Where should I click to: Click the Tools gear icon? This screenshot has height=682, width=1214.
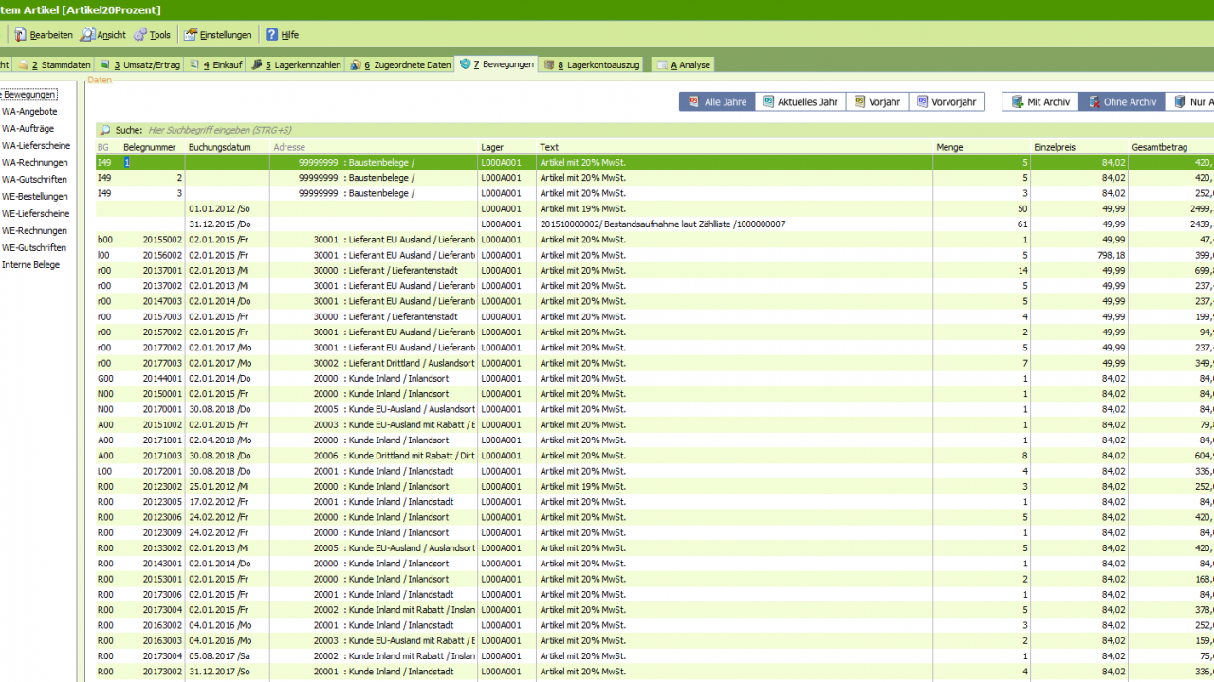tap(139, 35)
